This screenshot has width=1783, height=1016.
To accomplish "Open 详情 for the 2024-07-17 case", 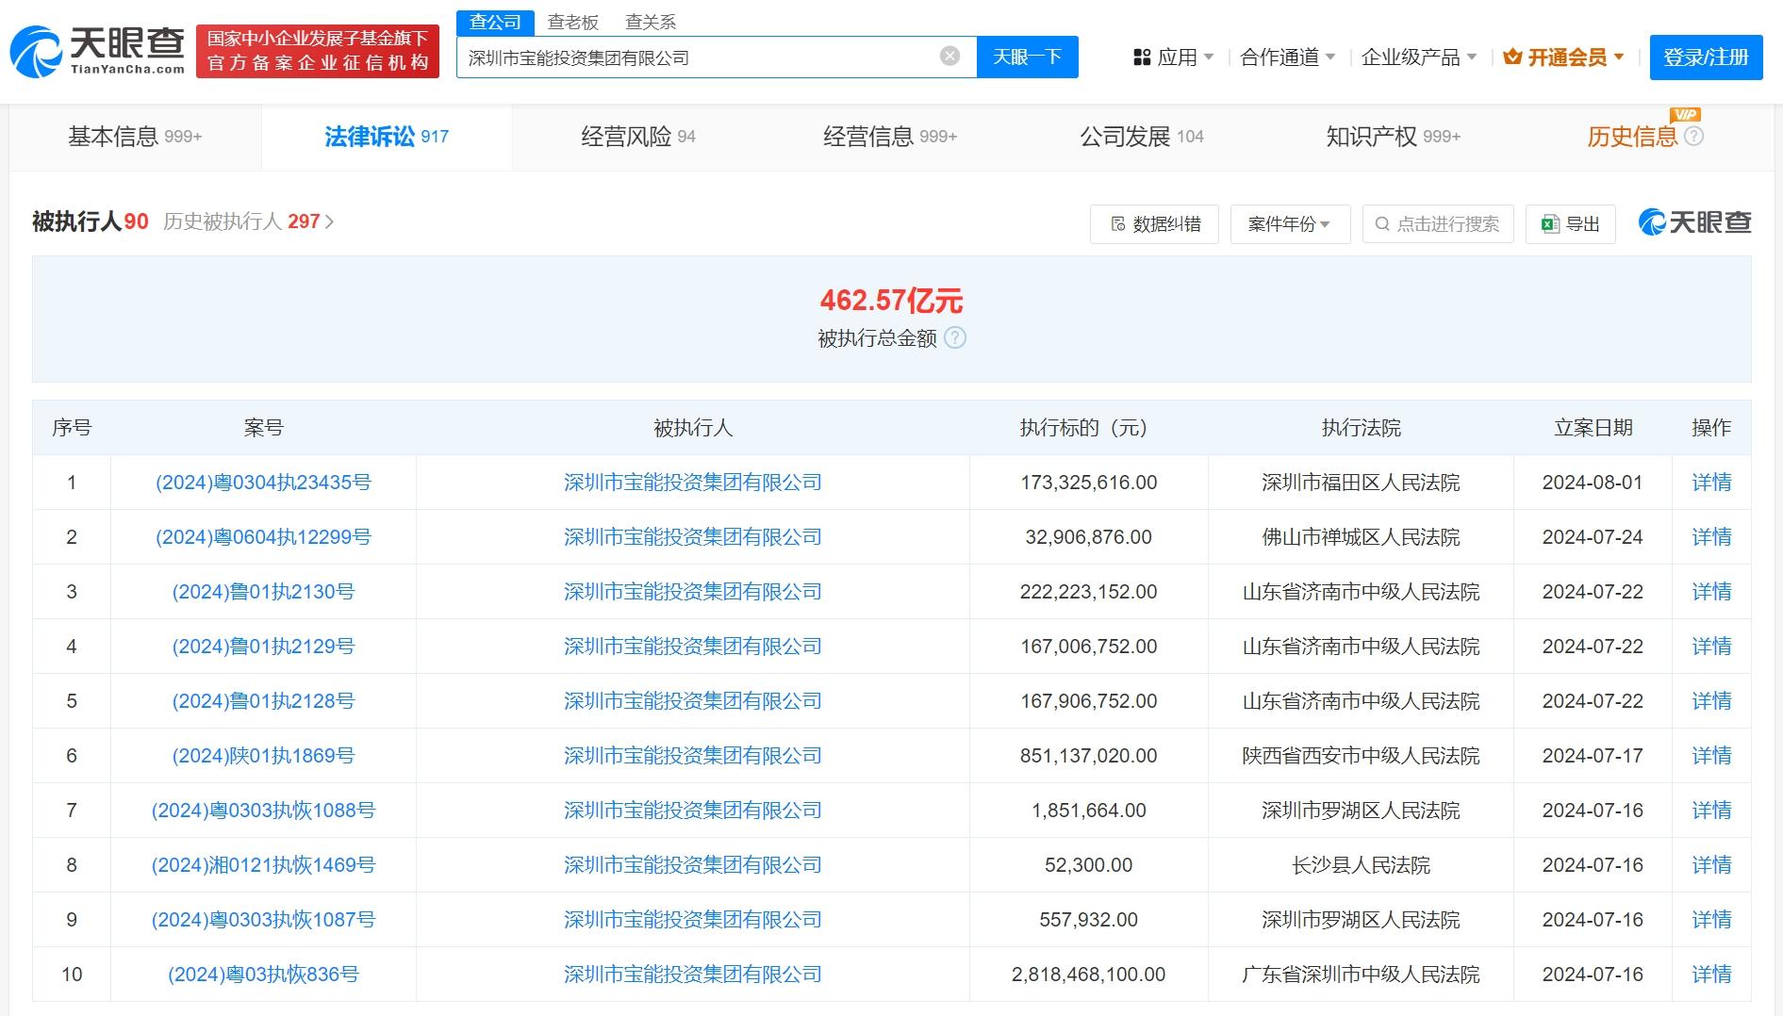I will tap(1711, 756).
